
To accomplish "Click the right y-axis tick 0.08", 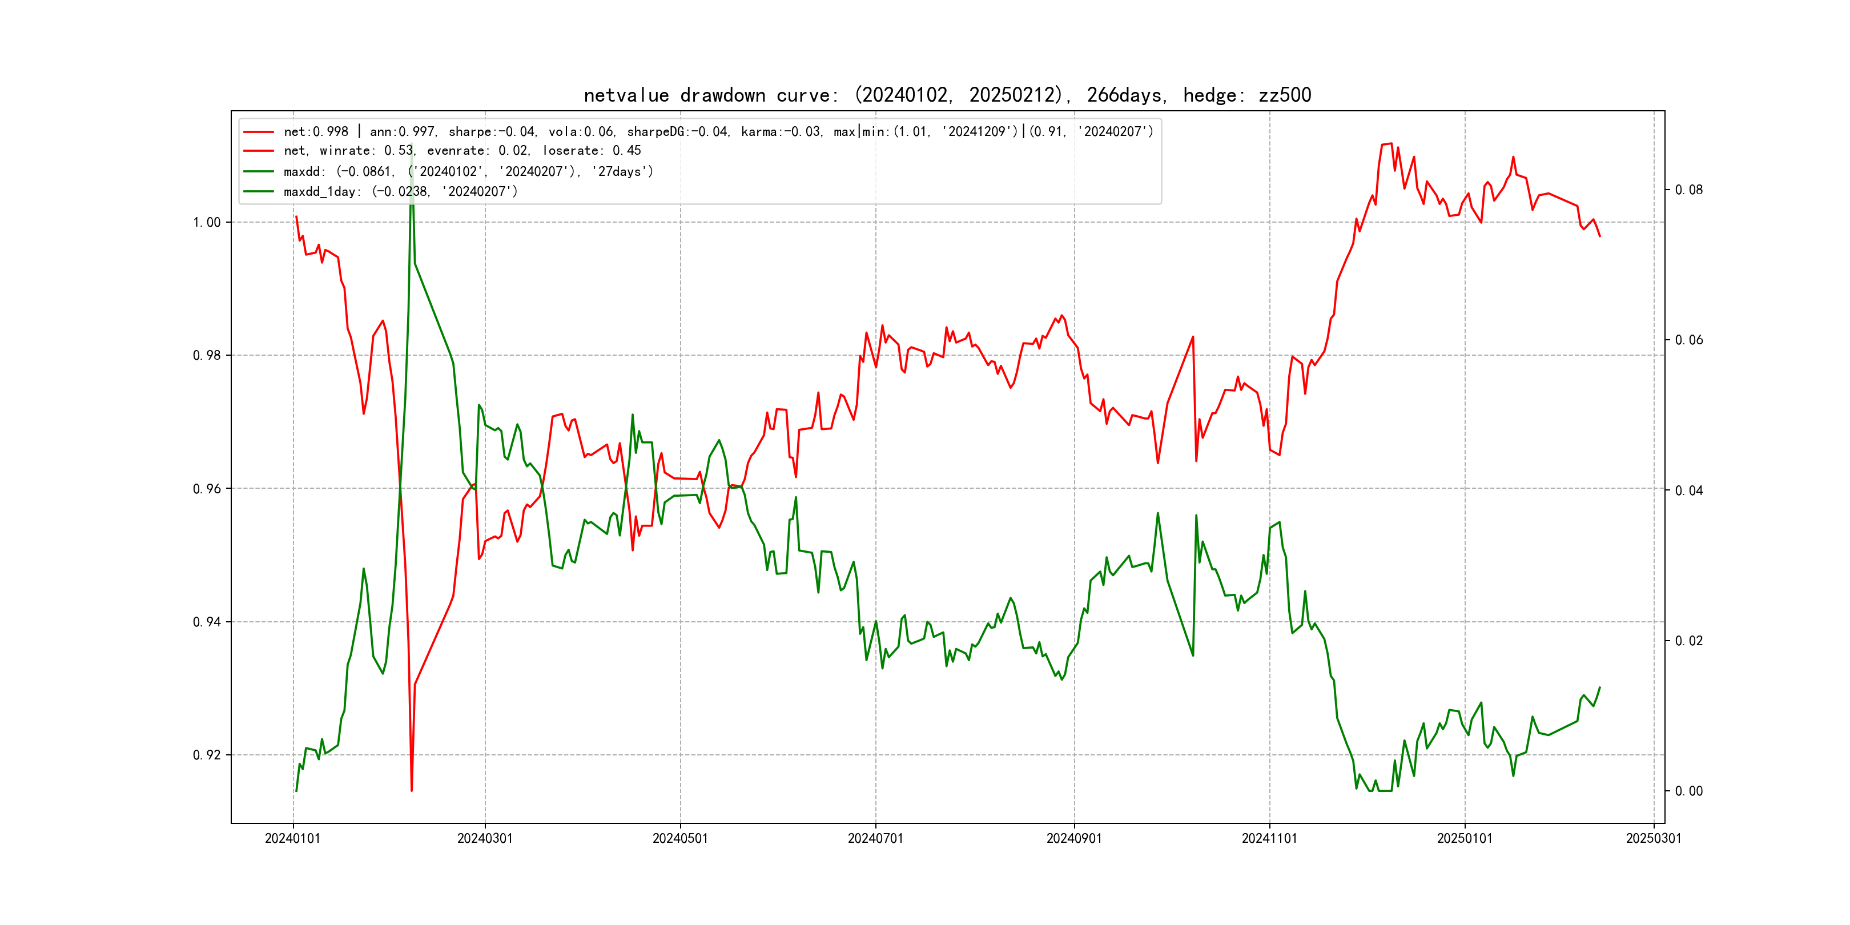I will [x=1688, y=190].
